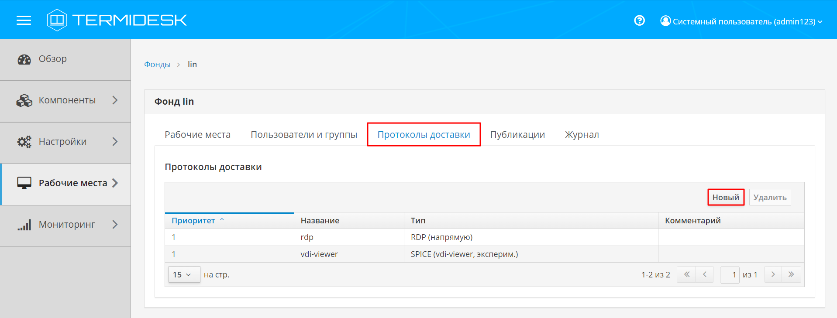Screen dimensions: 837x318
Task: Switch to the Публикации tab
Action: click(x=517, y=135)
